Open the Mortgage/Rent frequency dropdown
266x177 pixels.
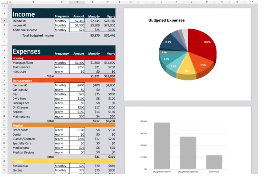(x=62, y=63)
